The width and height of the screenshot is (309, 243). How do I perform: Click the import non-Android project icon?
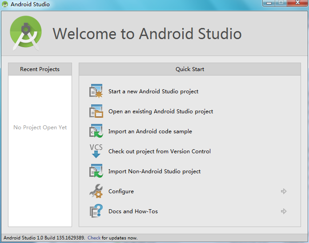pyautogui.click(x=96, y=171)
